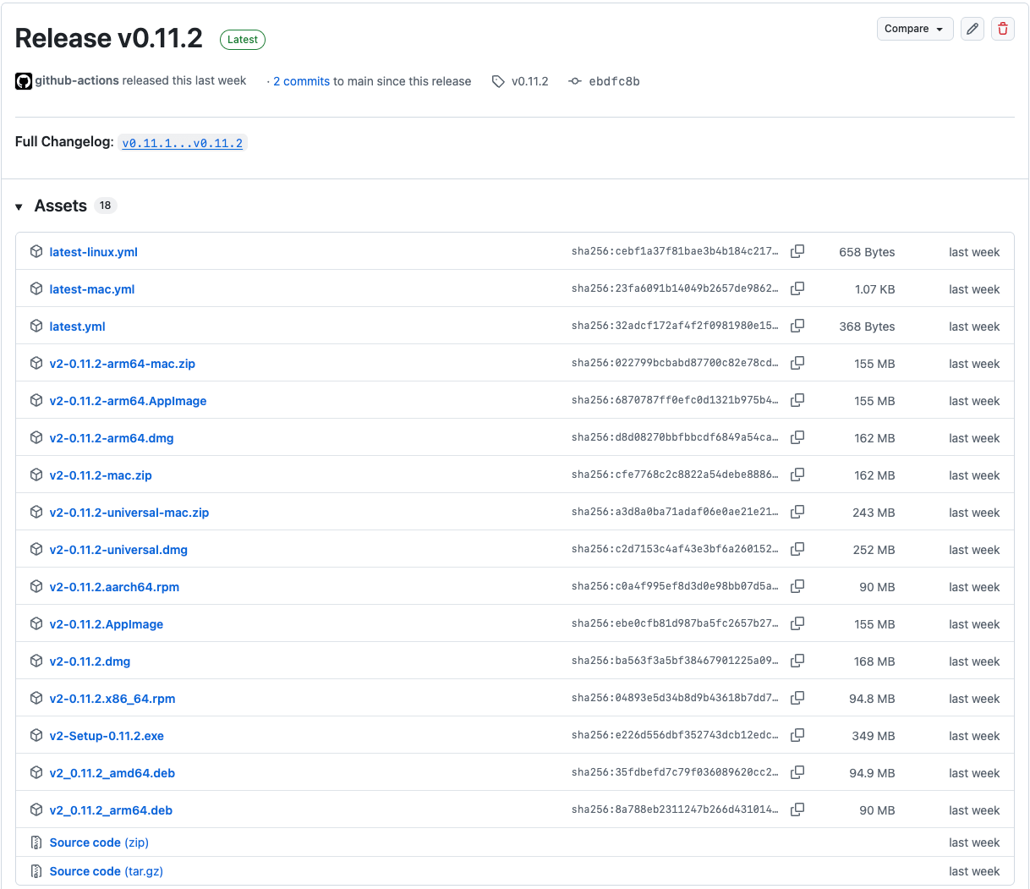Click the package icon beside v2-0.11.2.dmg

click(36, 661)
